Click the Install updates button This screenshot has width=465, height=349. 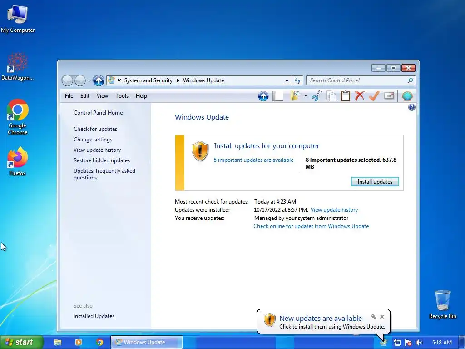[x=375, y=182]
